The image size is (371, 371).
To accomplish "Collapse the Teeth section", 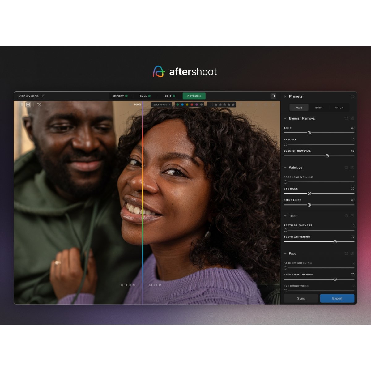I will tap(285, 216).
